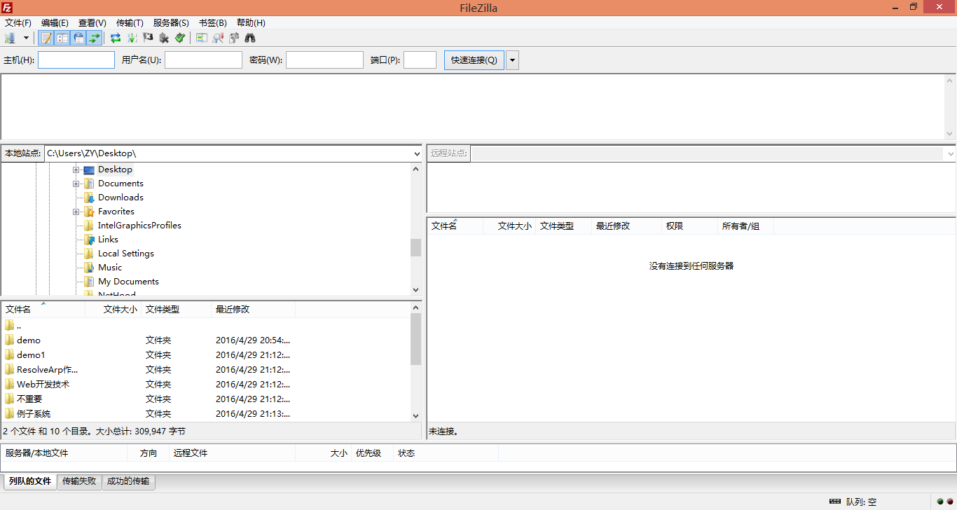The height and width of the screenshot is (510, 957).
Task: Toggle processing of the transfer queue
Action: tap(132, 38)
